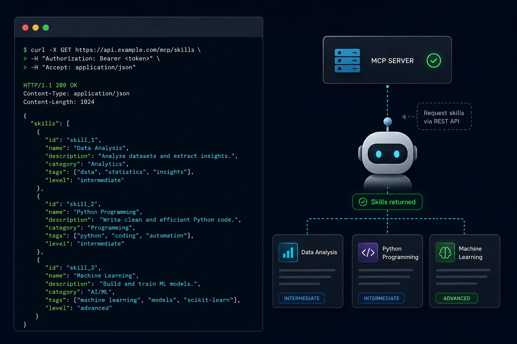The image size is (517, 344).
Task: Close the terminal window with the red button
Action: click(25, 28)
